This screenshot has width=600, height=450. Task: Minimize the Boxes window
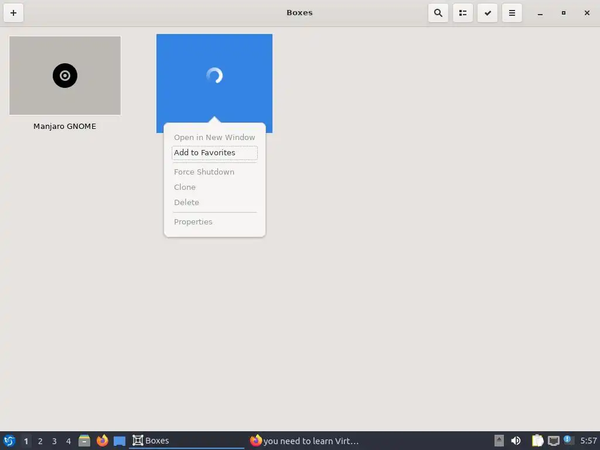click(x=540, y=13)
